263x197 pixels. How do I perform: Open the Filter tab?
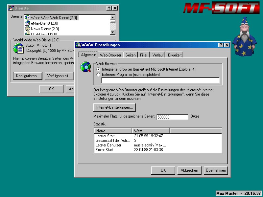144,55
